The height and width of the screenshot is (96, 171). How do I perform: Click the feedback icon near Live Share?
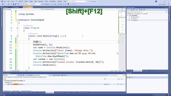[x=169, y=4]
